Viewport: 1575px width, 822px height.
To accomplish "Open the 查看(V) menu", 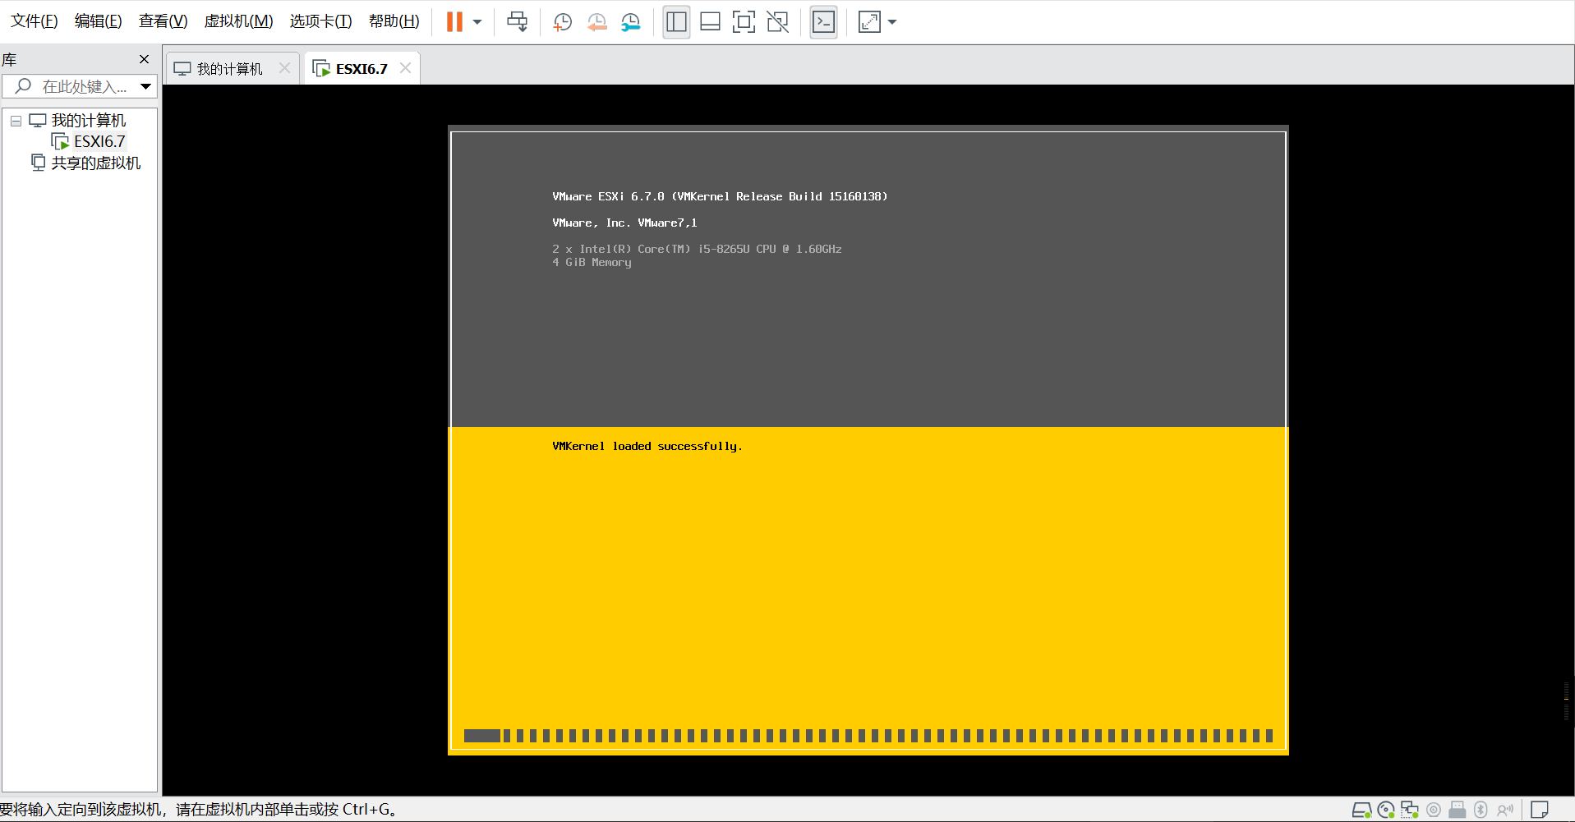I will [x=163, y=21].
